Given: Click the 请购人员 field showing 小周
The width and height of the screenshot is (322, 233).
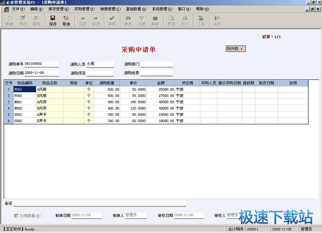Looking at the screenshot, I should (100, 64).
